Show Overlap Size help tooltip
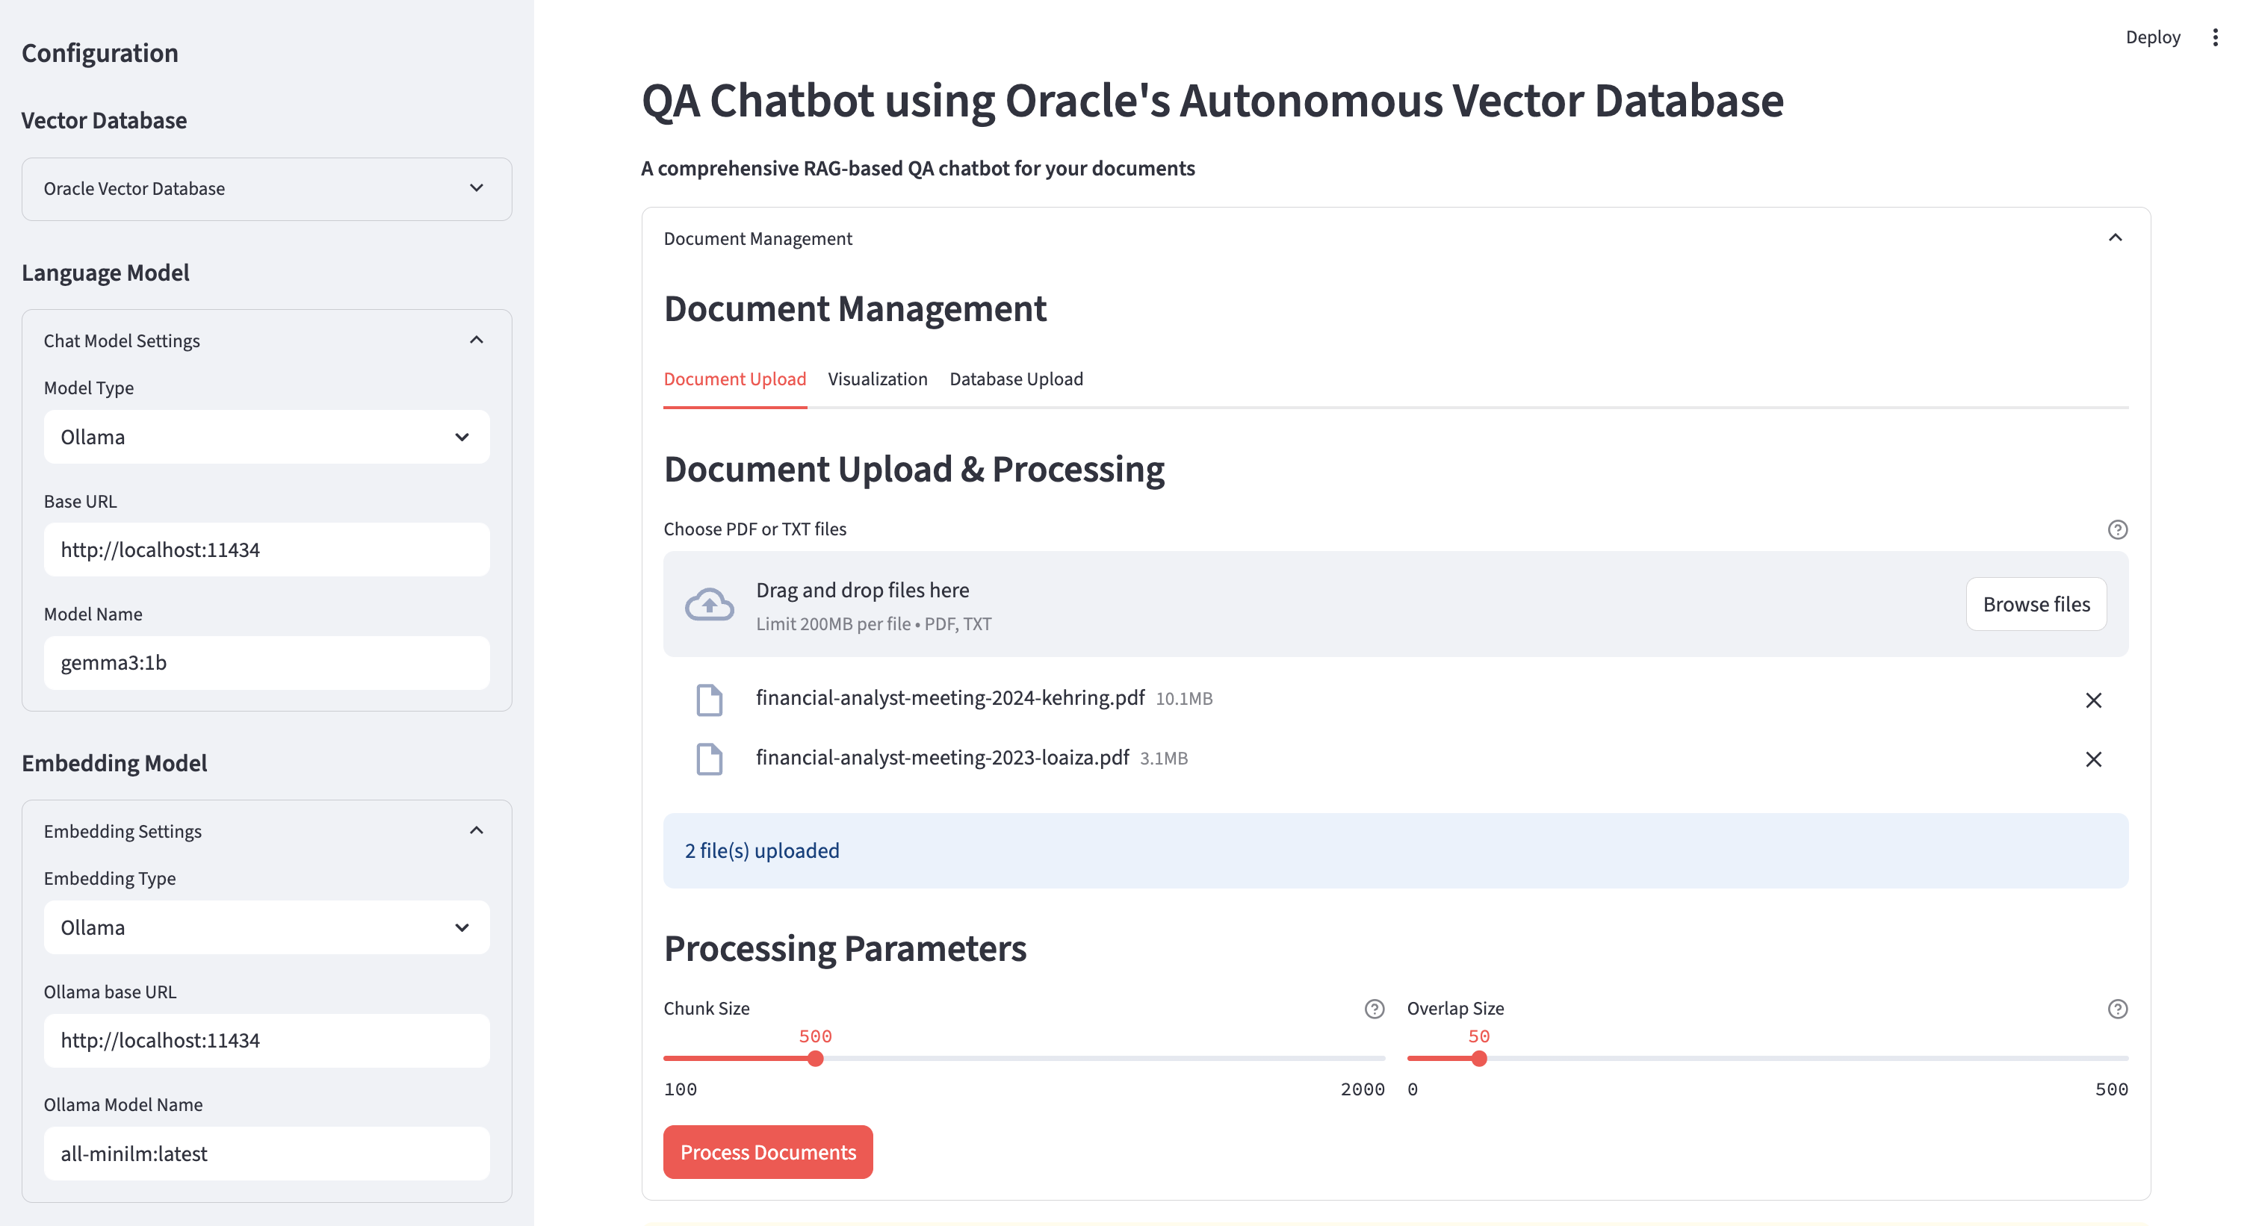Image resolution: width=2259 pixels, height=1226 pixels. point(2117,1009)
